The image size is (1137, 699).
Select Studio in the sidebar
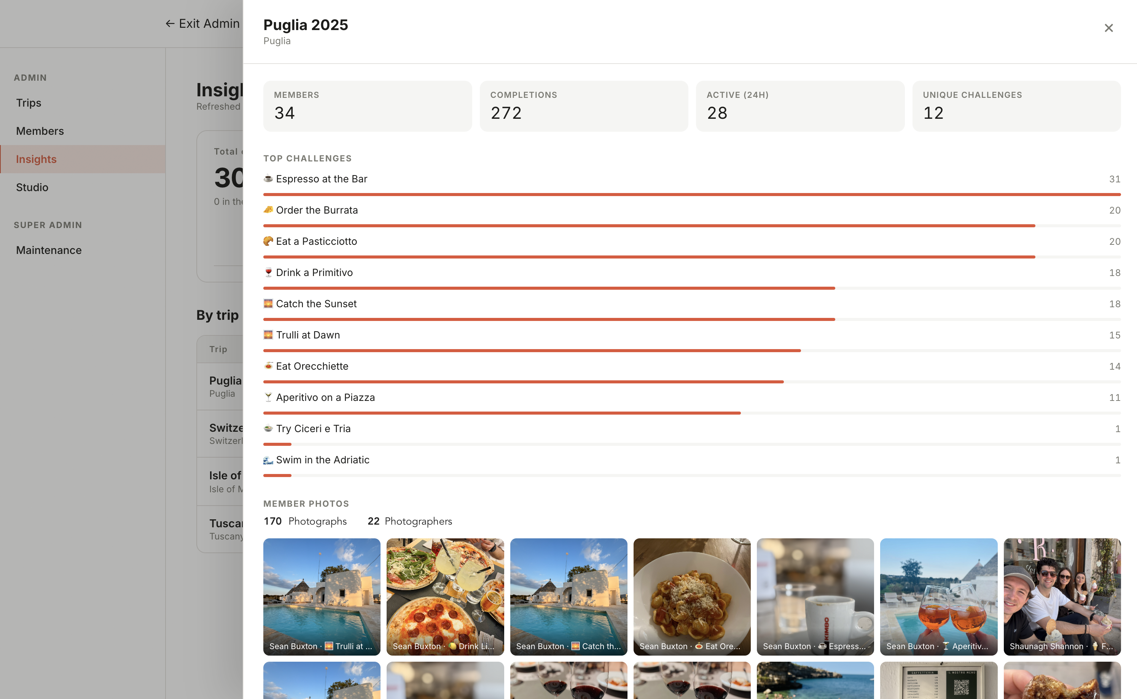32,187
